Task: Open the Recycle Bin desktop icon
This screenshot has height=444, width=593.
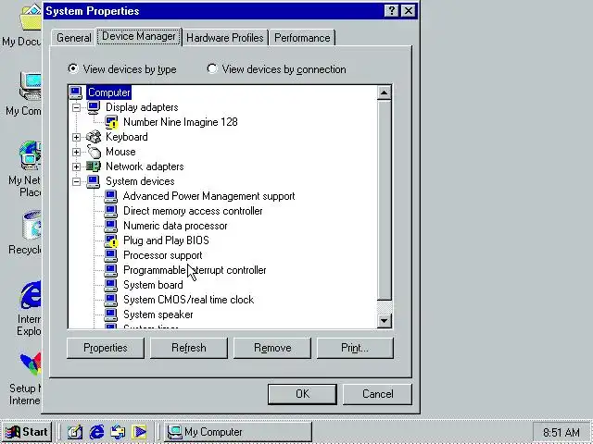Action: click(x=32, y=226)
